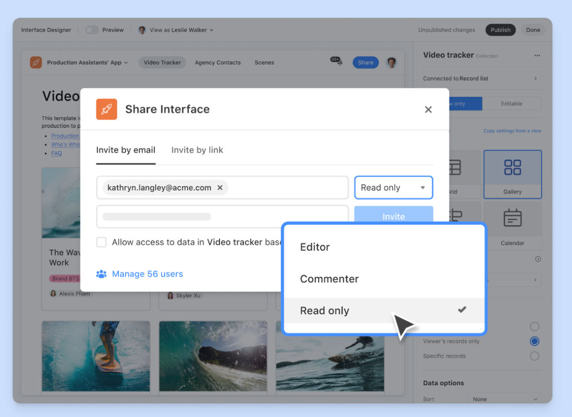Viewport: 572px width, 417px height.
Task: Click the Data options heading
Action: tap(443, 383)
